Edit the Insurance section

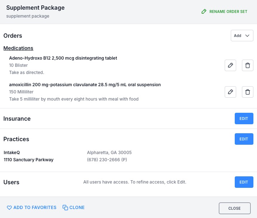coord(244,119)
